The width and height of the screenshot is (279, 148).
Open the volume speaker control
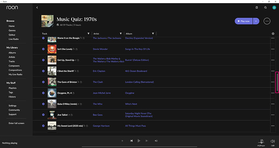273,141
